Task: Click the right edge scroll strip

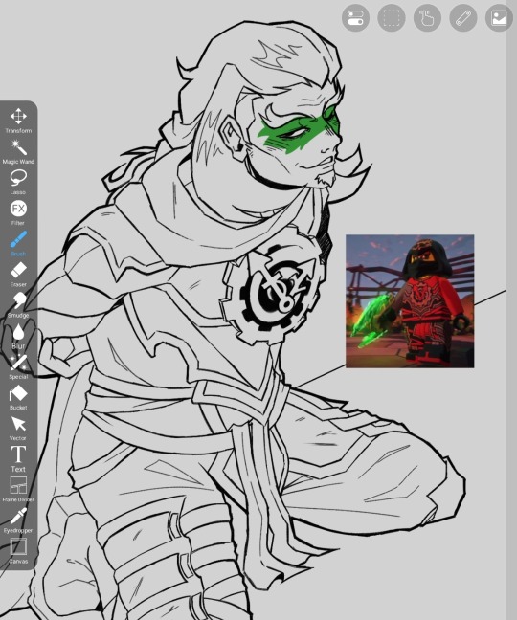Action: 511,310
